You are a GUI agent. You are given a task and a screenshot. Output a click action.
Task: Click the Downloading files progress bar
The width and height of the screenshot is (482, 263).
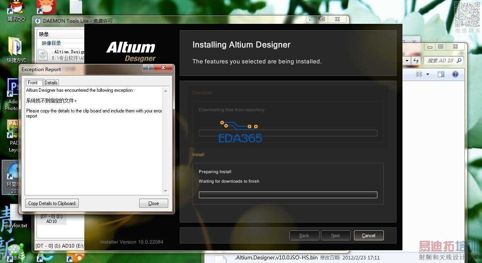coord(288,133)
